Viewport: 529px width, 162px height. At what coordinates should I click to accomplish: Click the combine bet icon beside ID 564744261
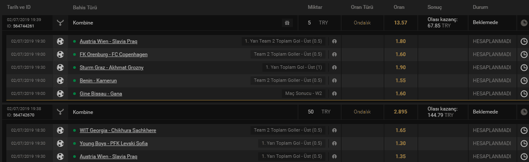point(61,23)
